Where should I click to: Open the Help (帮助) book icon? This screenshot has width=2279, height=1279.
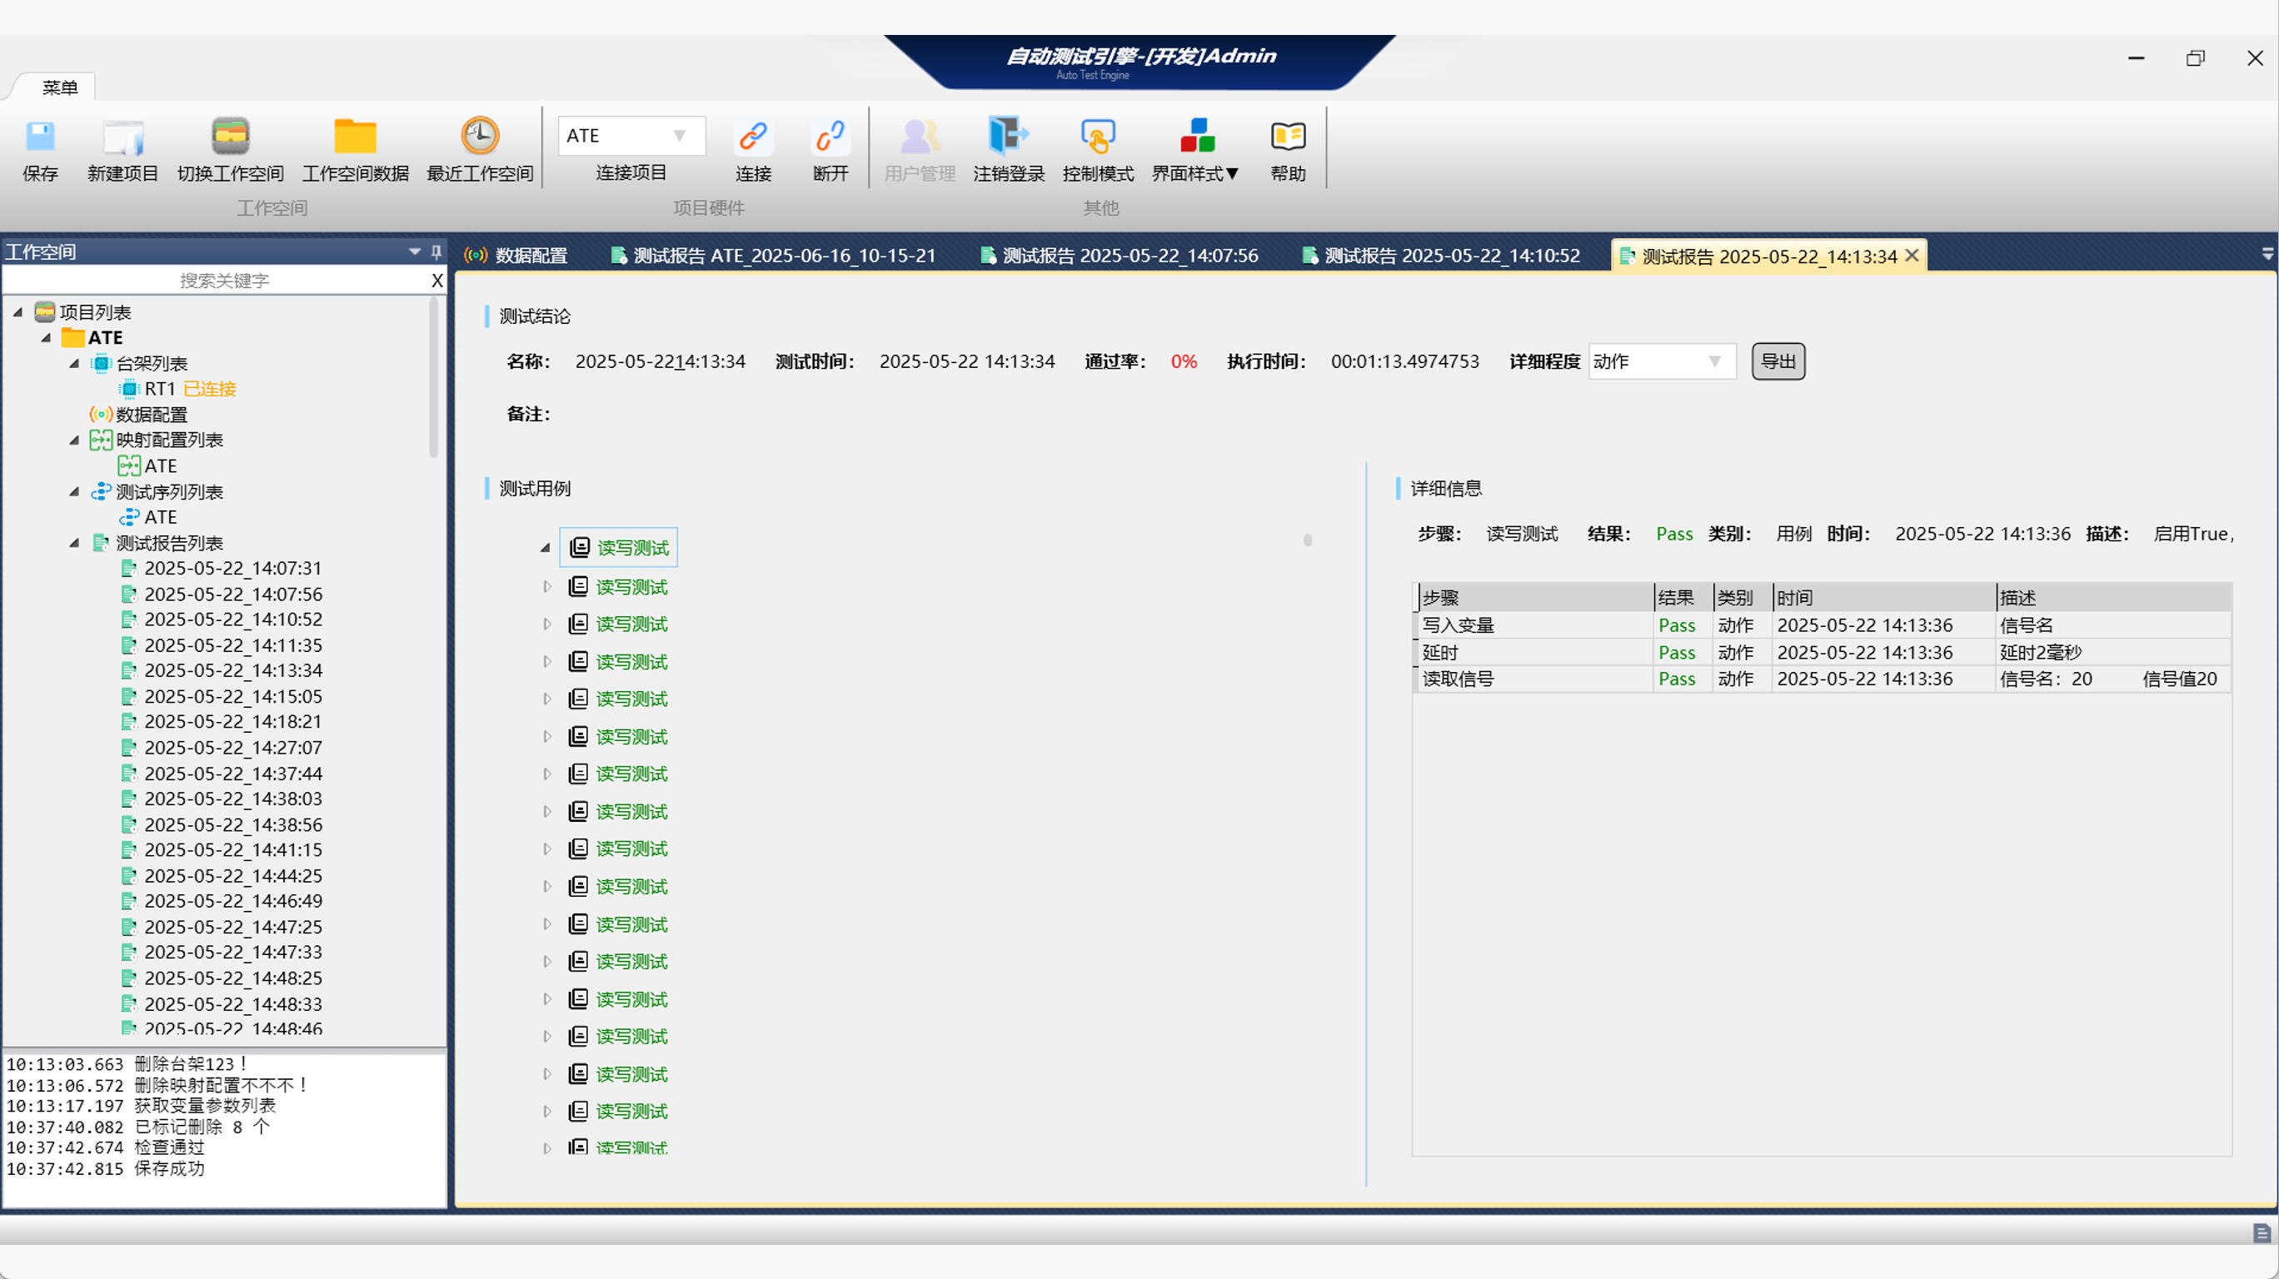point(1287,137)
